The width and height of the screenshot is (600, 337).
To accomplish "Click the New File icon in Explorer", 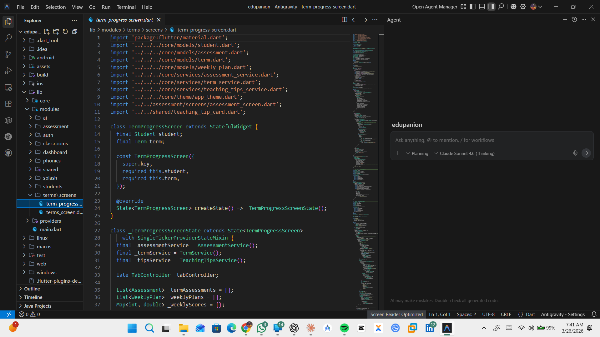I will tap(47, 32).
